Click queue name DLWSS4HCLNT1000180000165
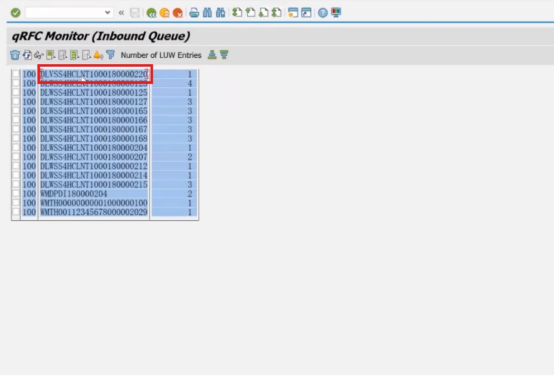Image resolution: width=554 pixels, height=376 pixels. click(94, 110)
